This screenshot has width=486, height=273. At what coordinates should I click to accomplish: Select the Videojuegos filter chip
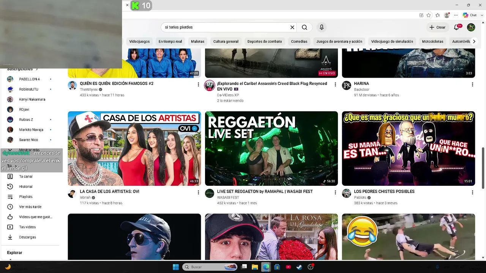pos(139,41)
